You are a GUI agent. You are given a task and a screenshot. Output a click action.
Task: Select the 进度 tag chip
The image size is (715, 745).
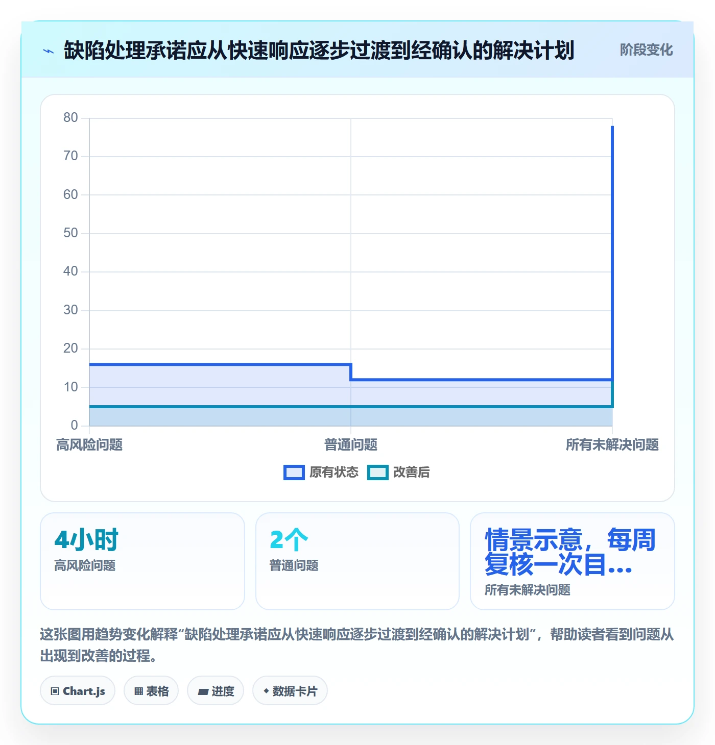(x=216, y=691)
